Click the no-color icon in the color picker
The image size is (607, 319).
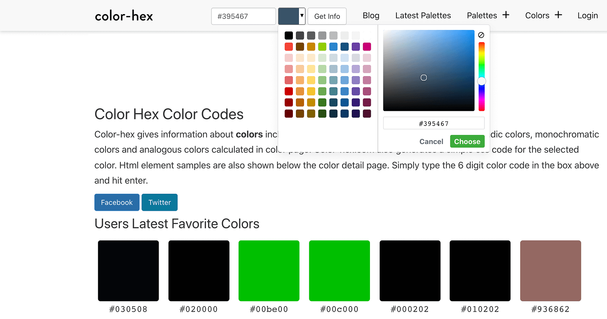[481, 35]
